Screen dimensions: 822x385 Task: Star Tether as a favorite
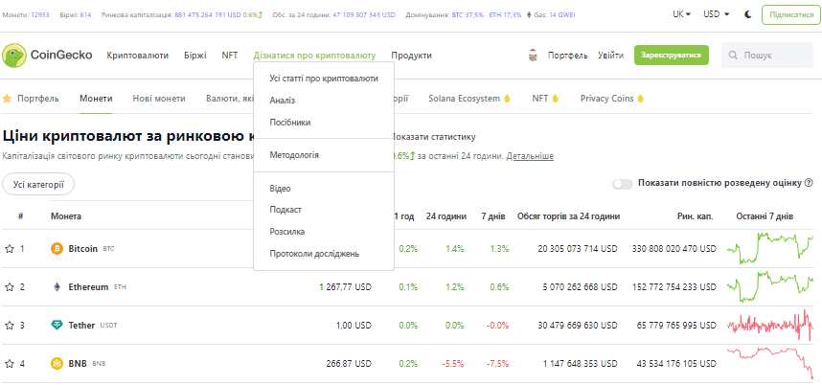(x=9, y=326)
